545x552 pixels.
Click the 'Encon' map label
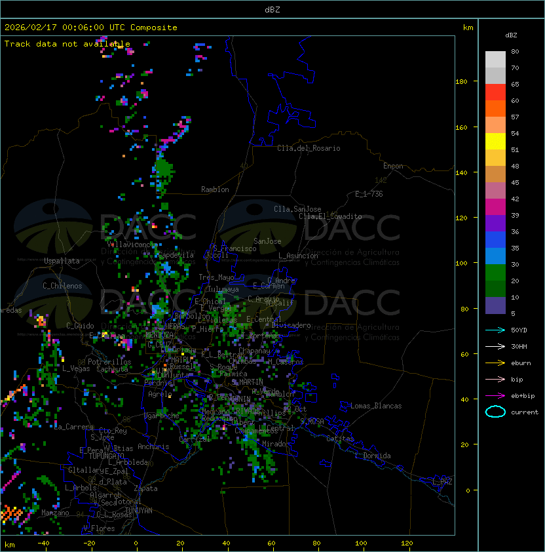(394, 166)
